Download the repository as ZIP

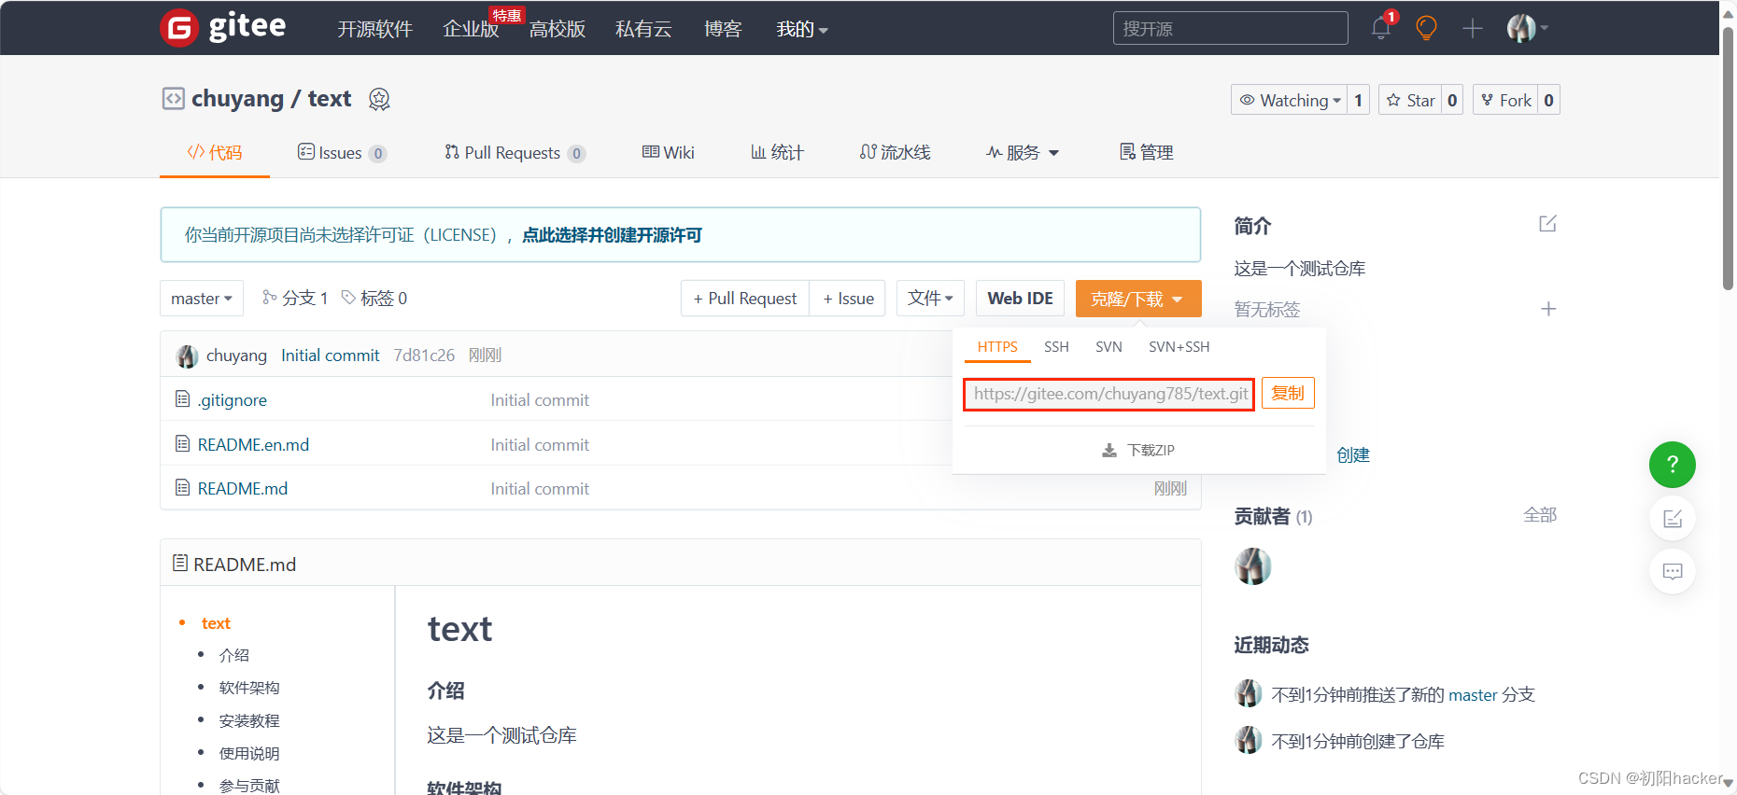pos(1138,451)
